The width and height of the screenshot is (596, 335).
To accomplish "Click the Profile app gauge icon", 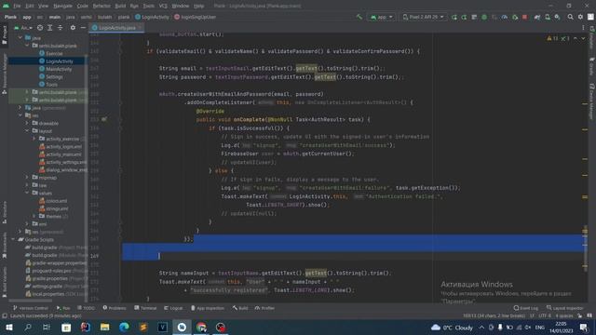I will 505,17.
